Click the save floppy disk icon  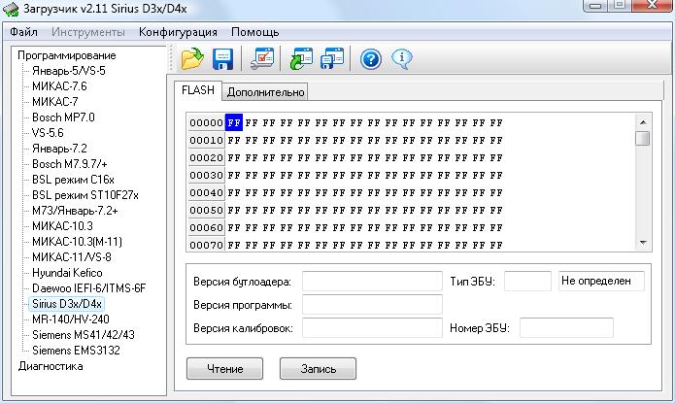coord(222,58)
